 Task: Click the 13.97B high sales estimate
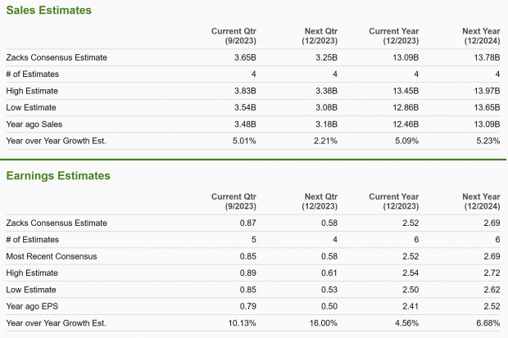(486, 91)
